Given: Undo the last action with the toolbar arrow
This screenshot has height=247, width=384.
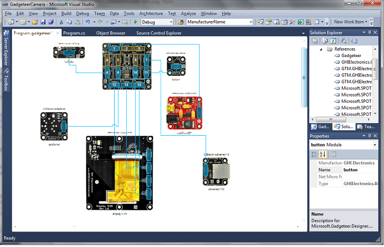Looking at the screenshot, I should 87,22.
